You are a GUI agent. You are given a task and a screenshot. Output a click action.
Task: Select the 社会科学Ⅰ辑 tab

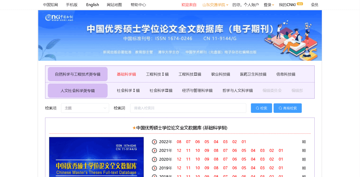coord(128,91)
